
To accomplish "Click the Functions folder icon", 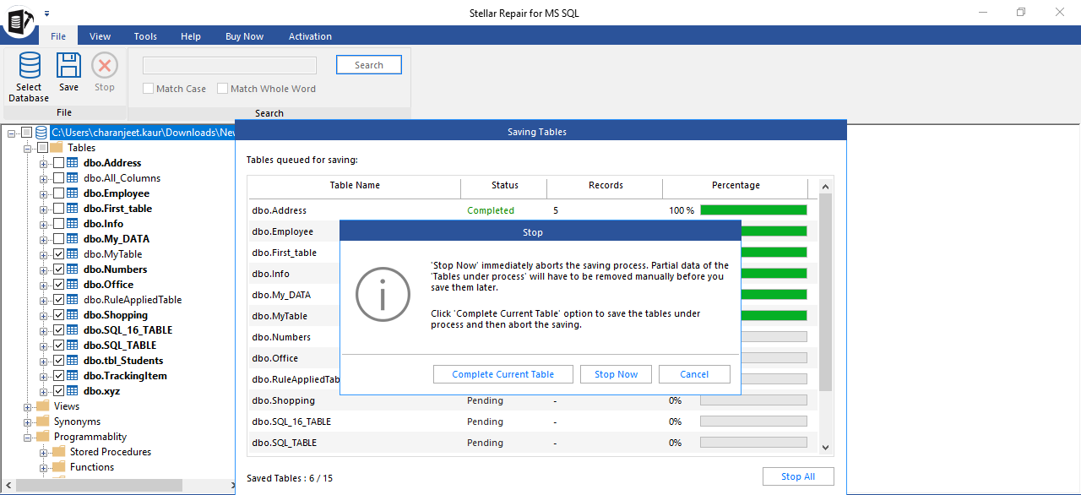I will (x=59, y=467).
